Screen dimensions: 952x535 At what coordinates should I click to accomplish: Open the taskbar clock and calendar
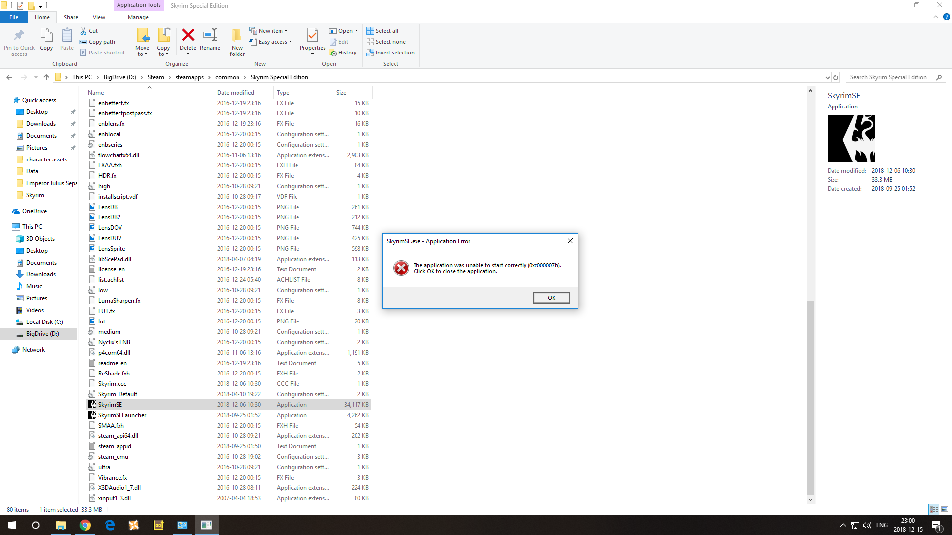(908, 525)
